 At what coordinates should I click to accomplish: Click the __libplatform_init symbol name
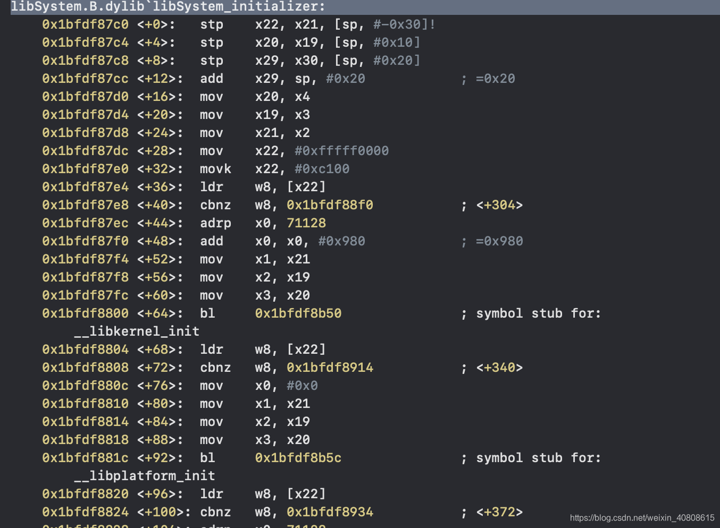pos(145,476)
